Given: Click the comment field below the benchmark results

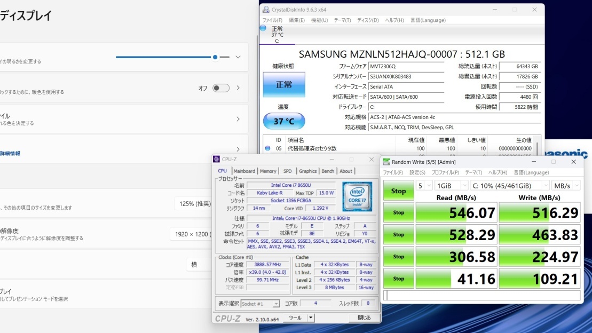Looking at the screenshot, I should [x=482, y=295].
